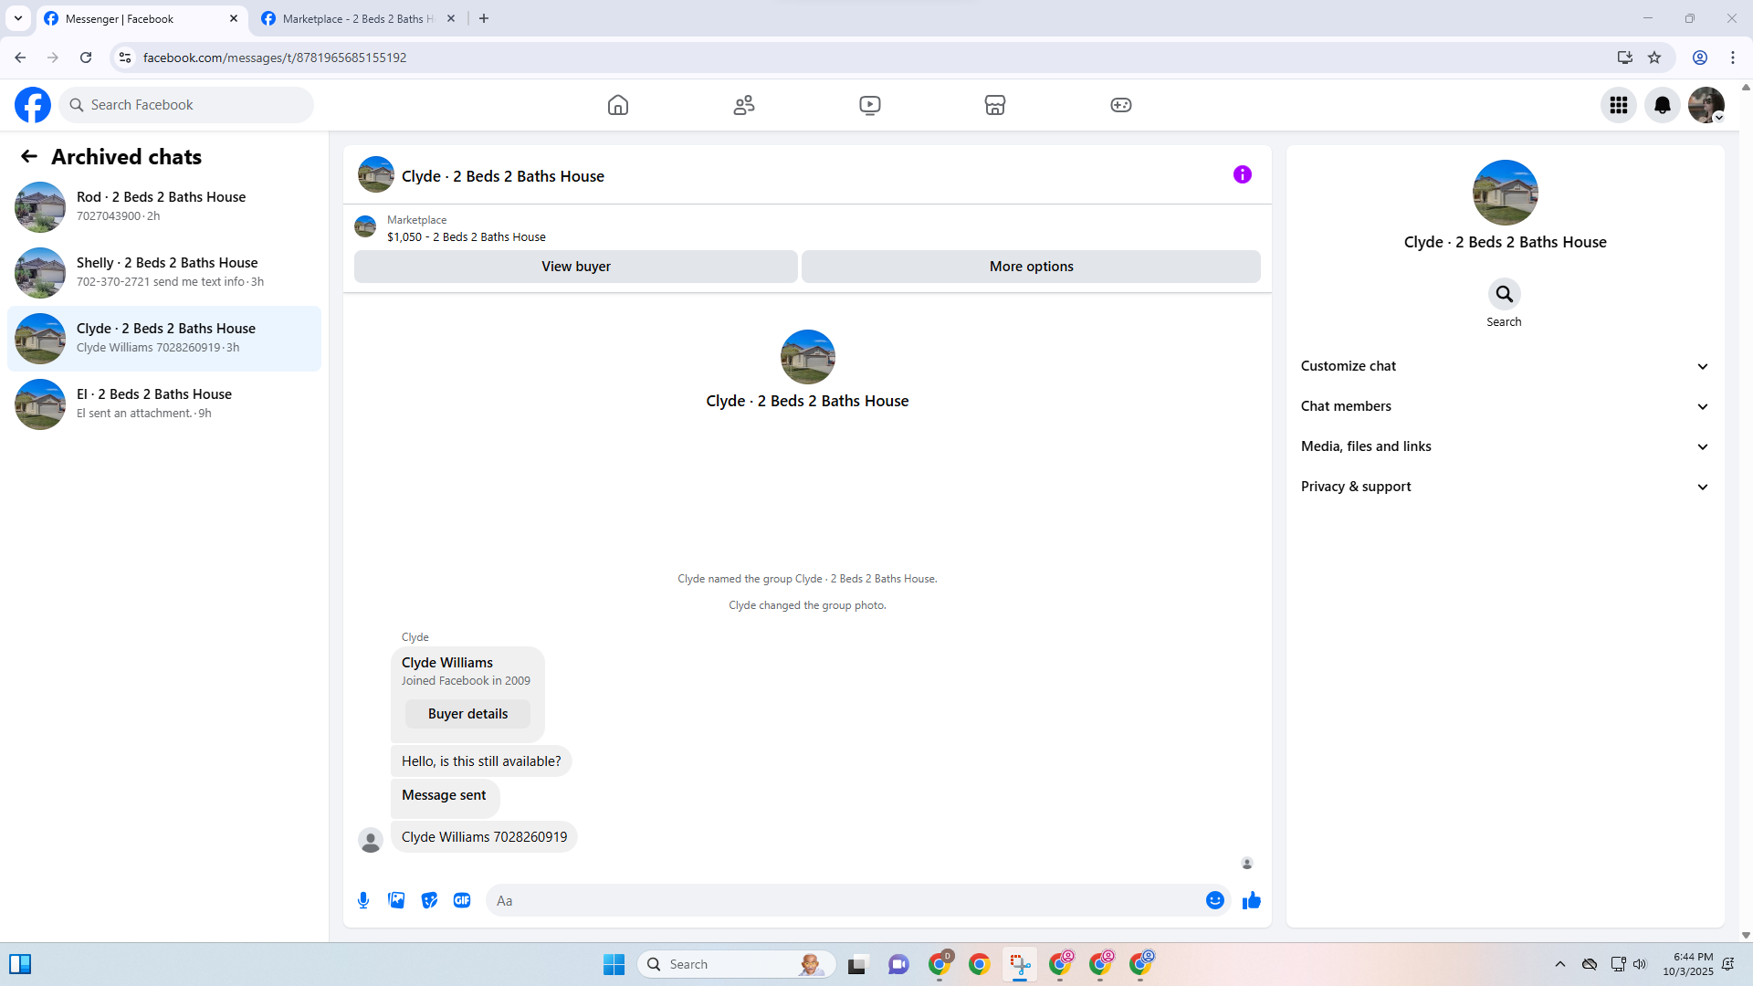This screenshot has height=986, width=1753.
Task: Open the notifications bell
Action: [x=1662, y=105]
